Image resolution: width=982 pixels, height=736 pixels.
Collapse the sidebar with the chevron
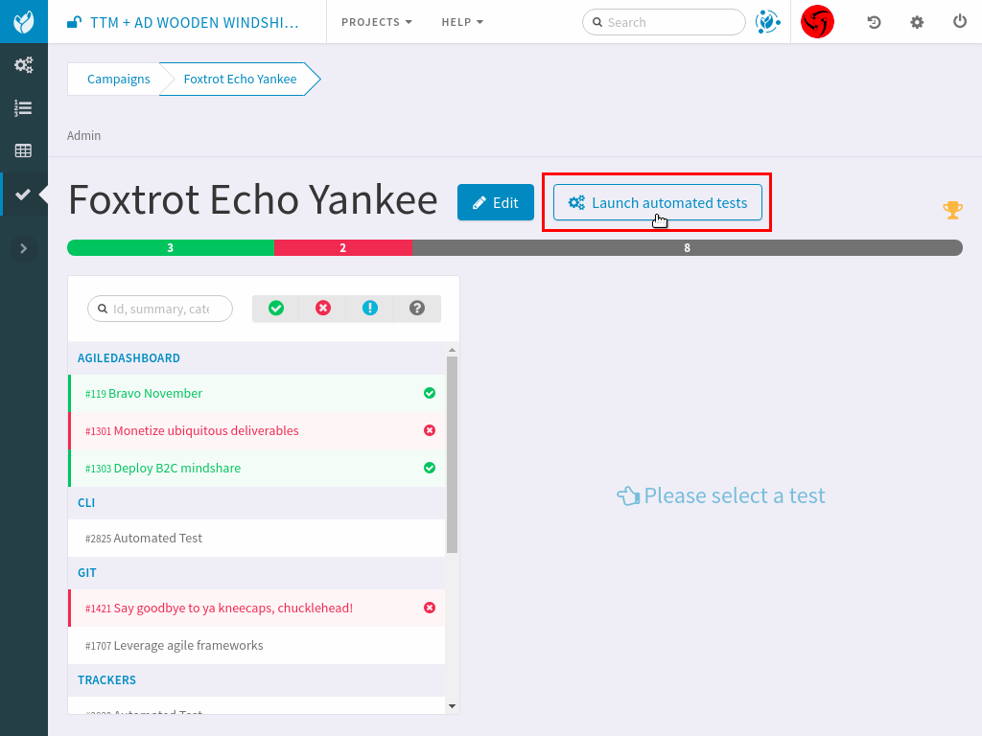pos(23,248)
